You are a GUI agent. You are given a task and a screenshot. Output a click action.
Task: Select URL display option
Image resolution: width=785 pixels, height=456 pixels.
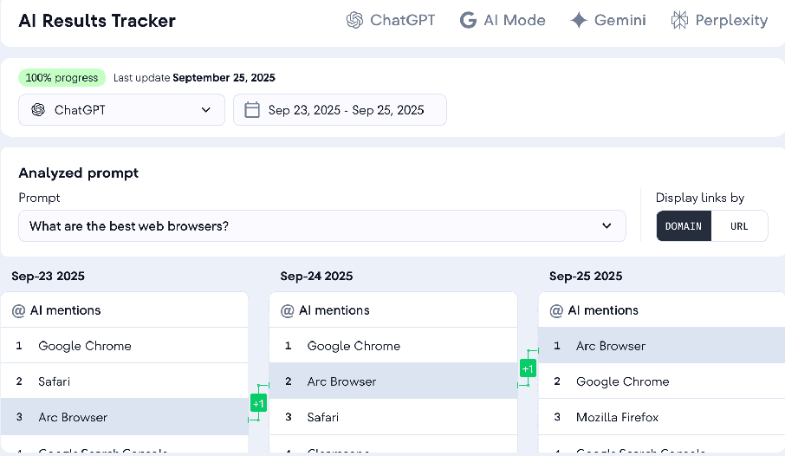click(x=739, y=226)
